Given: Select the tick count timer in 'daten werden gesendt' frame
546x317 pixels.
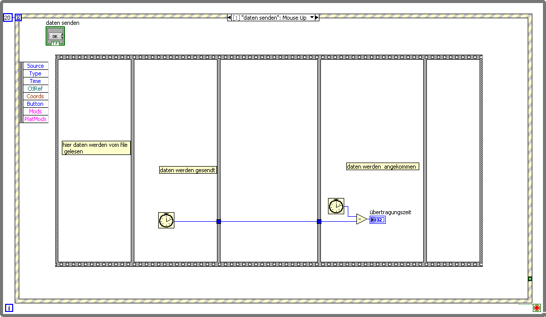Looking at the screenshot, I should [x=166, y=220].
